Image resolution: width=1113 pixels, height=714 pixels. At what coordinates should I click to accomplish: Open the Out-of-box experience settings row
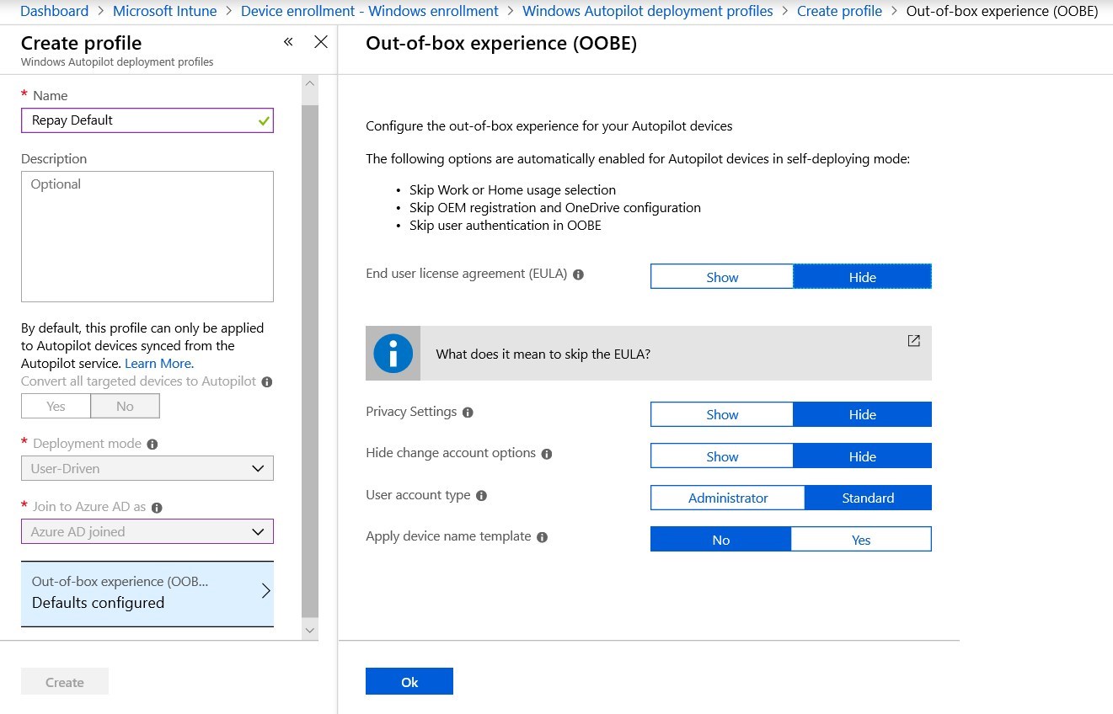coord(147,594)
